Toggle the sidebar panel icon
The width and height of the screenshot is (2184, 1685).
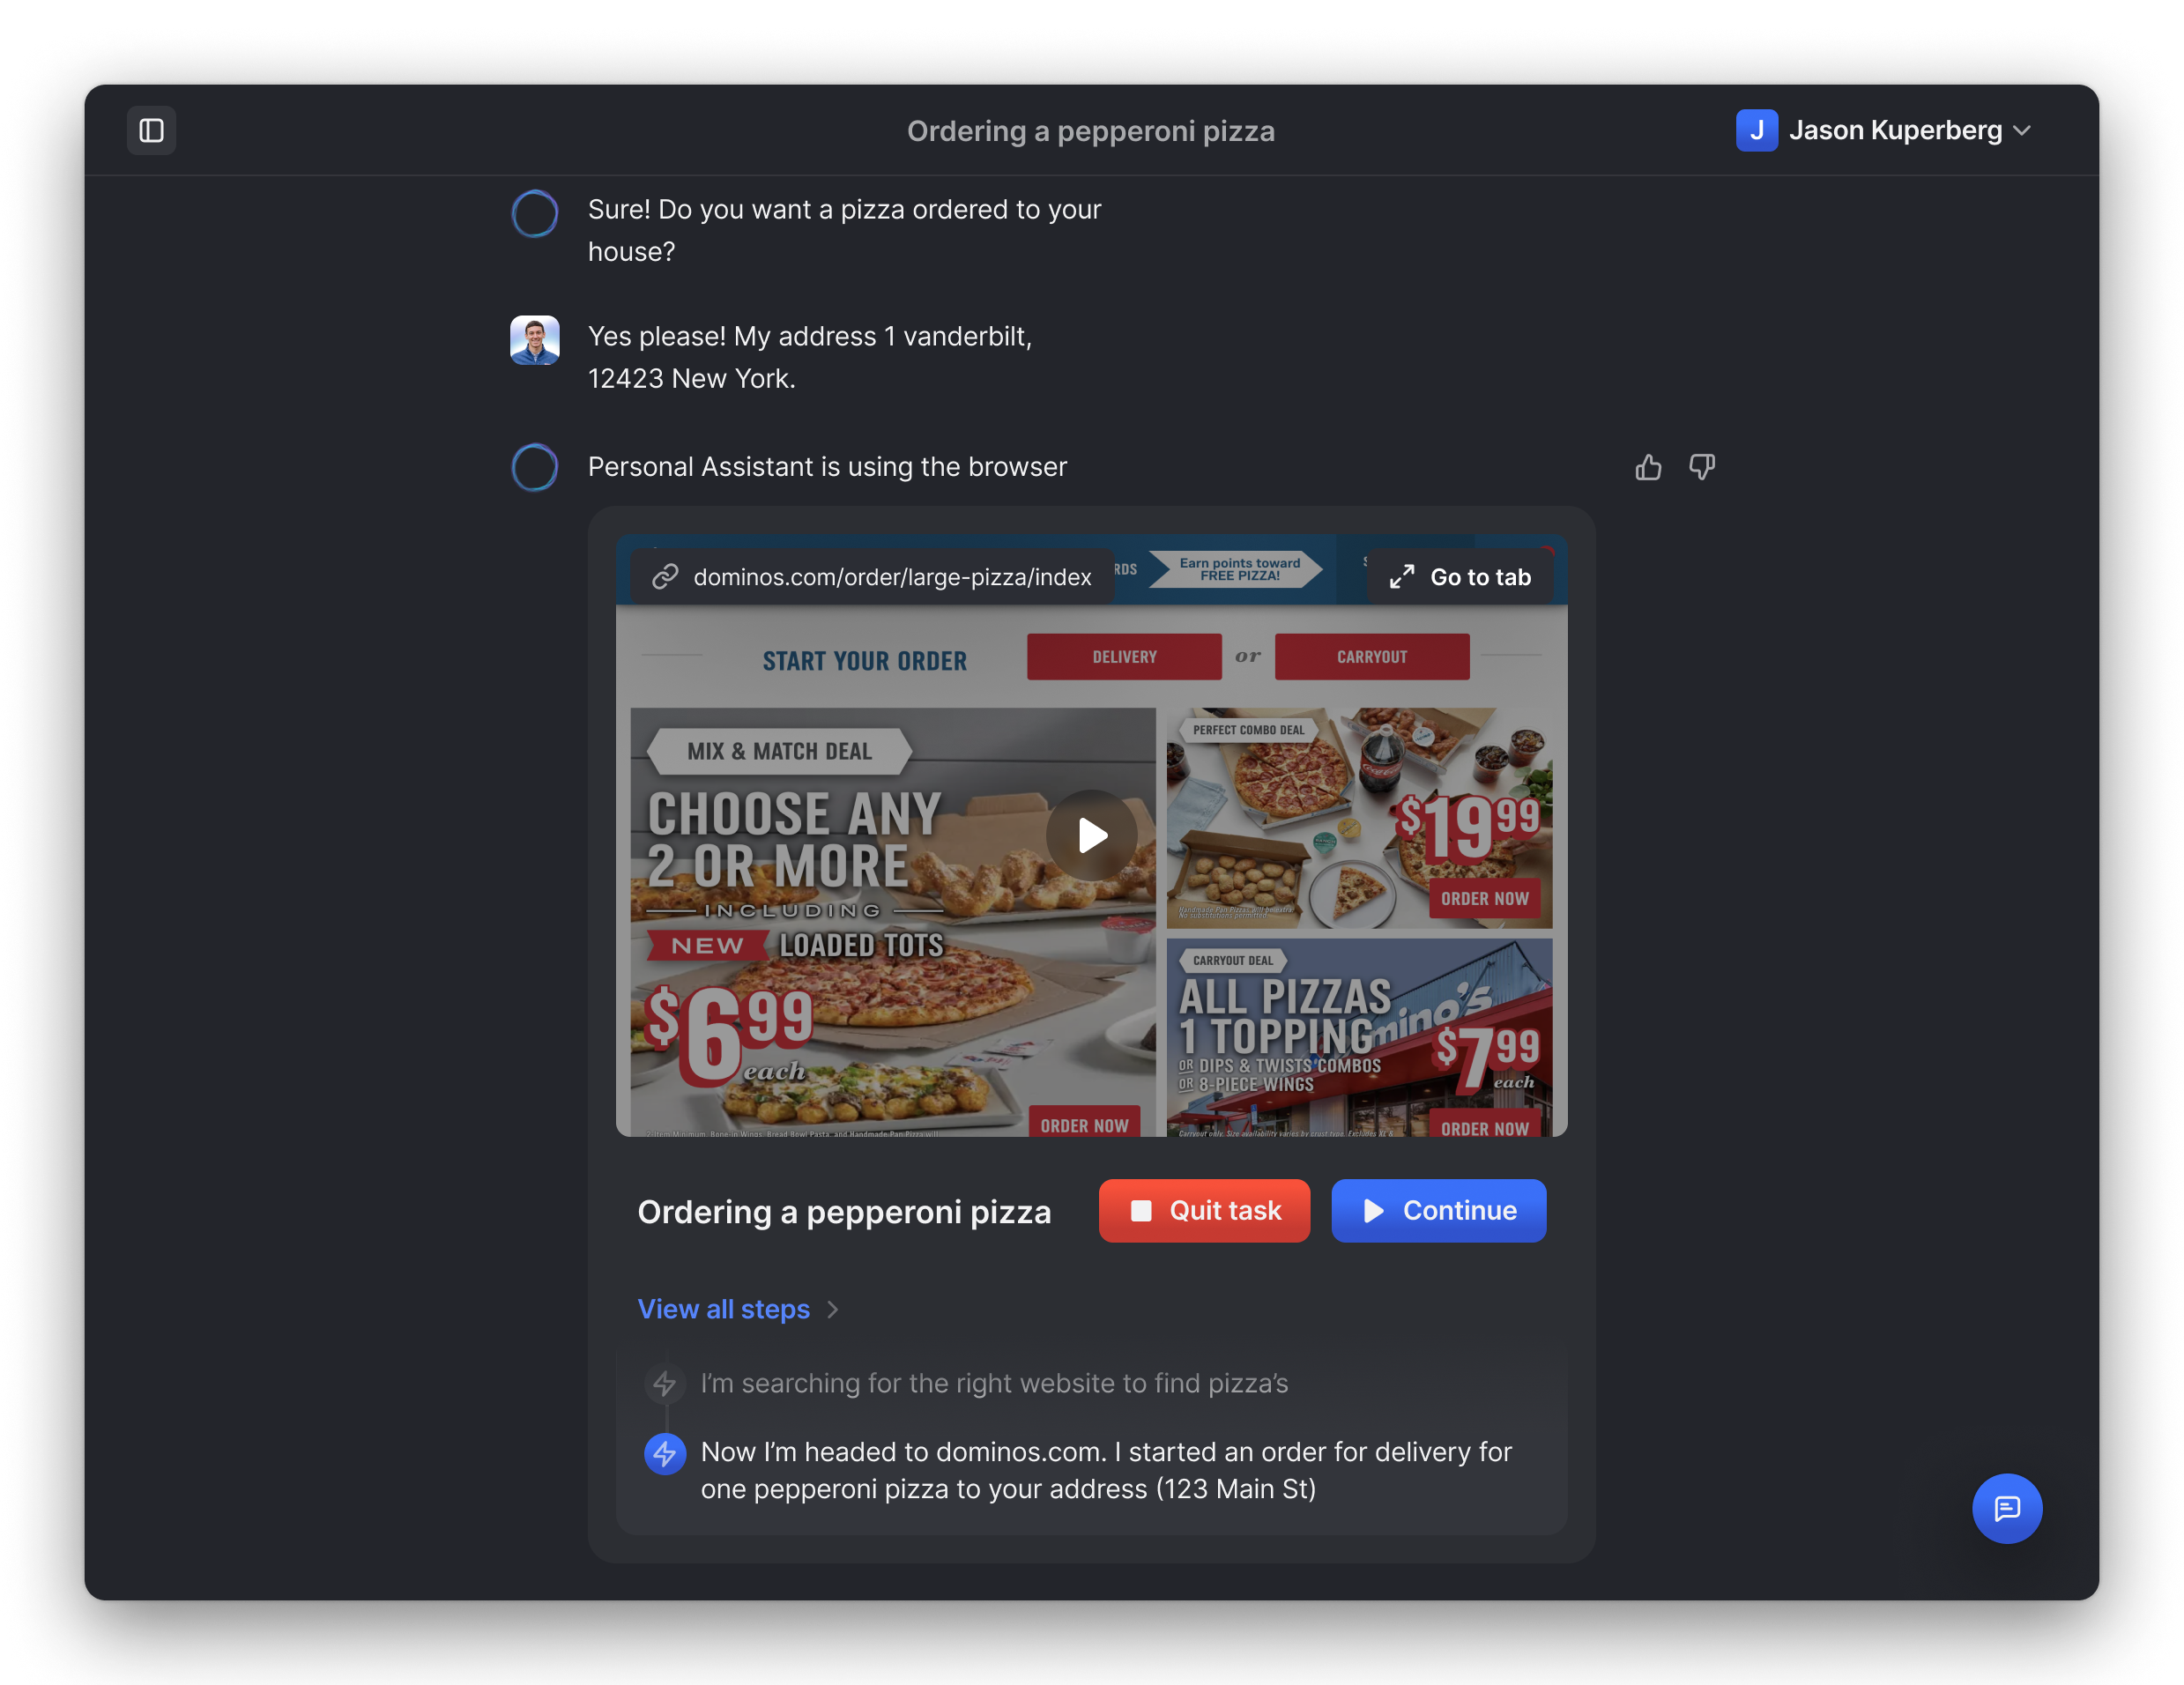point(151,130)
